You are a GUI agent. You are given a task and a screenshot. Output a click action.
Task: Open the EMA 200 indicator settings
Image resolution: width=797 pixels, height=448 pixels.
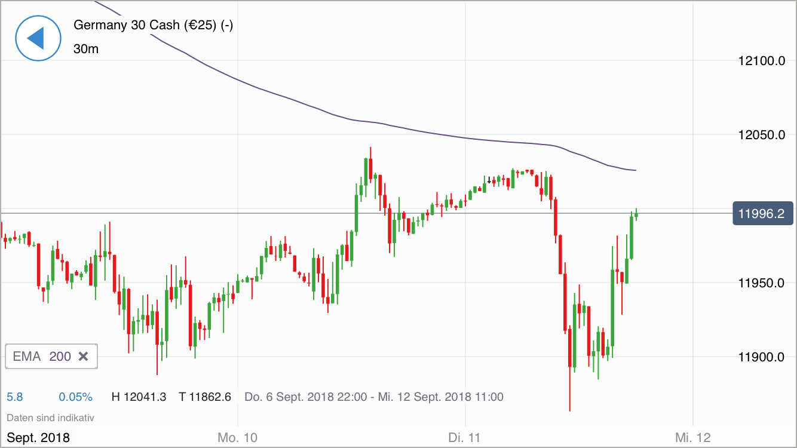(x=42, y=357)
